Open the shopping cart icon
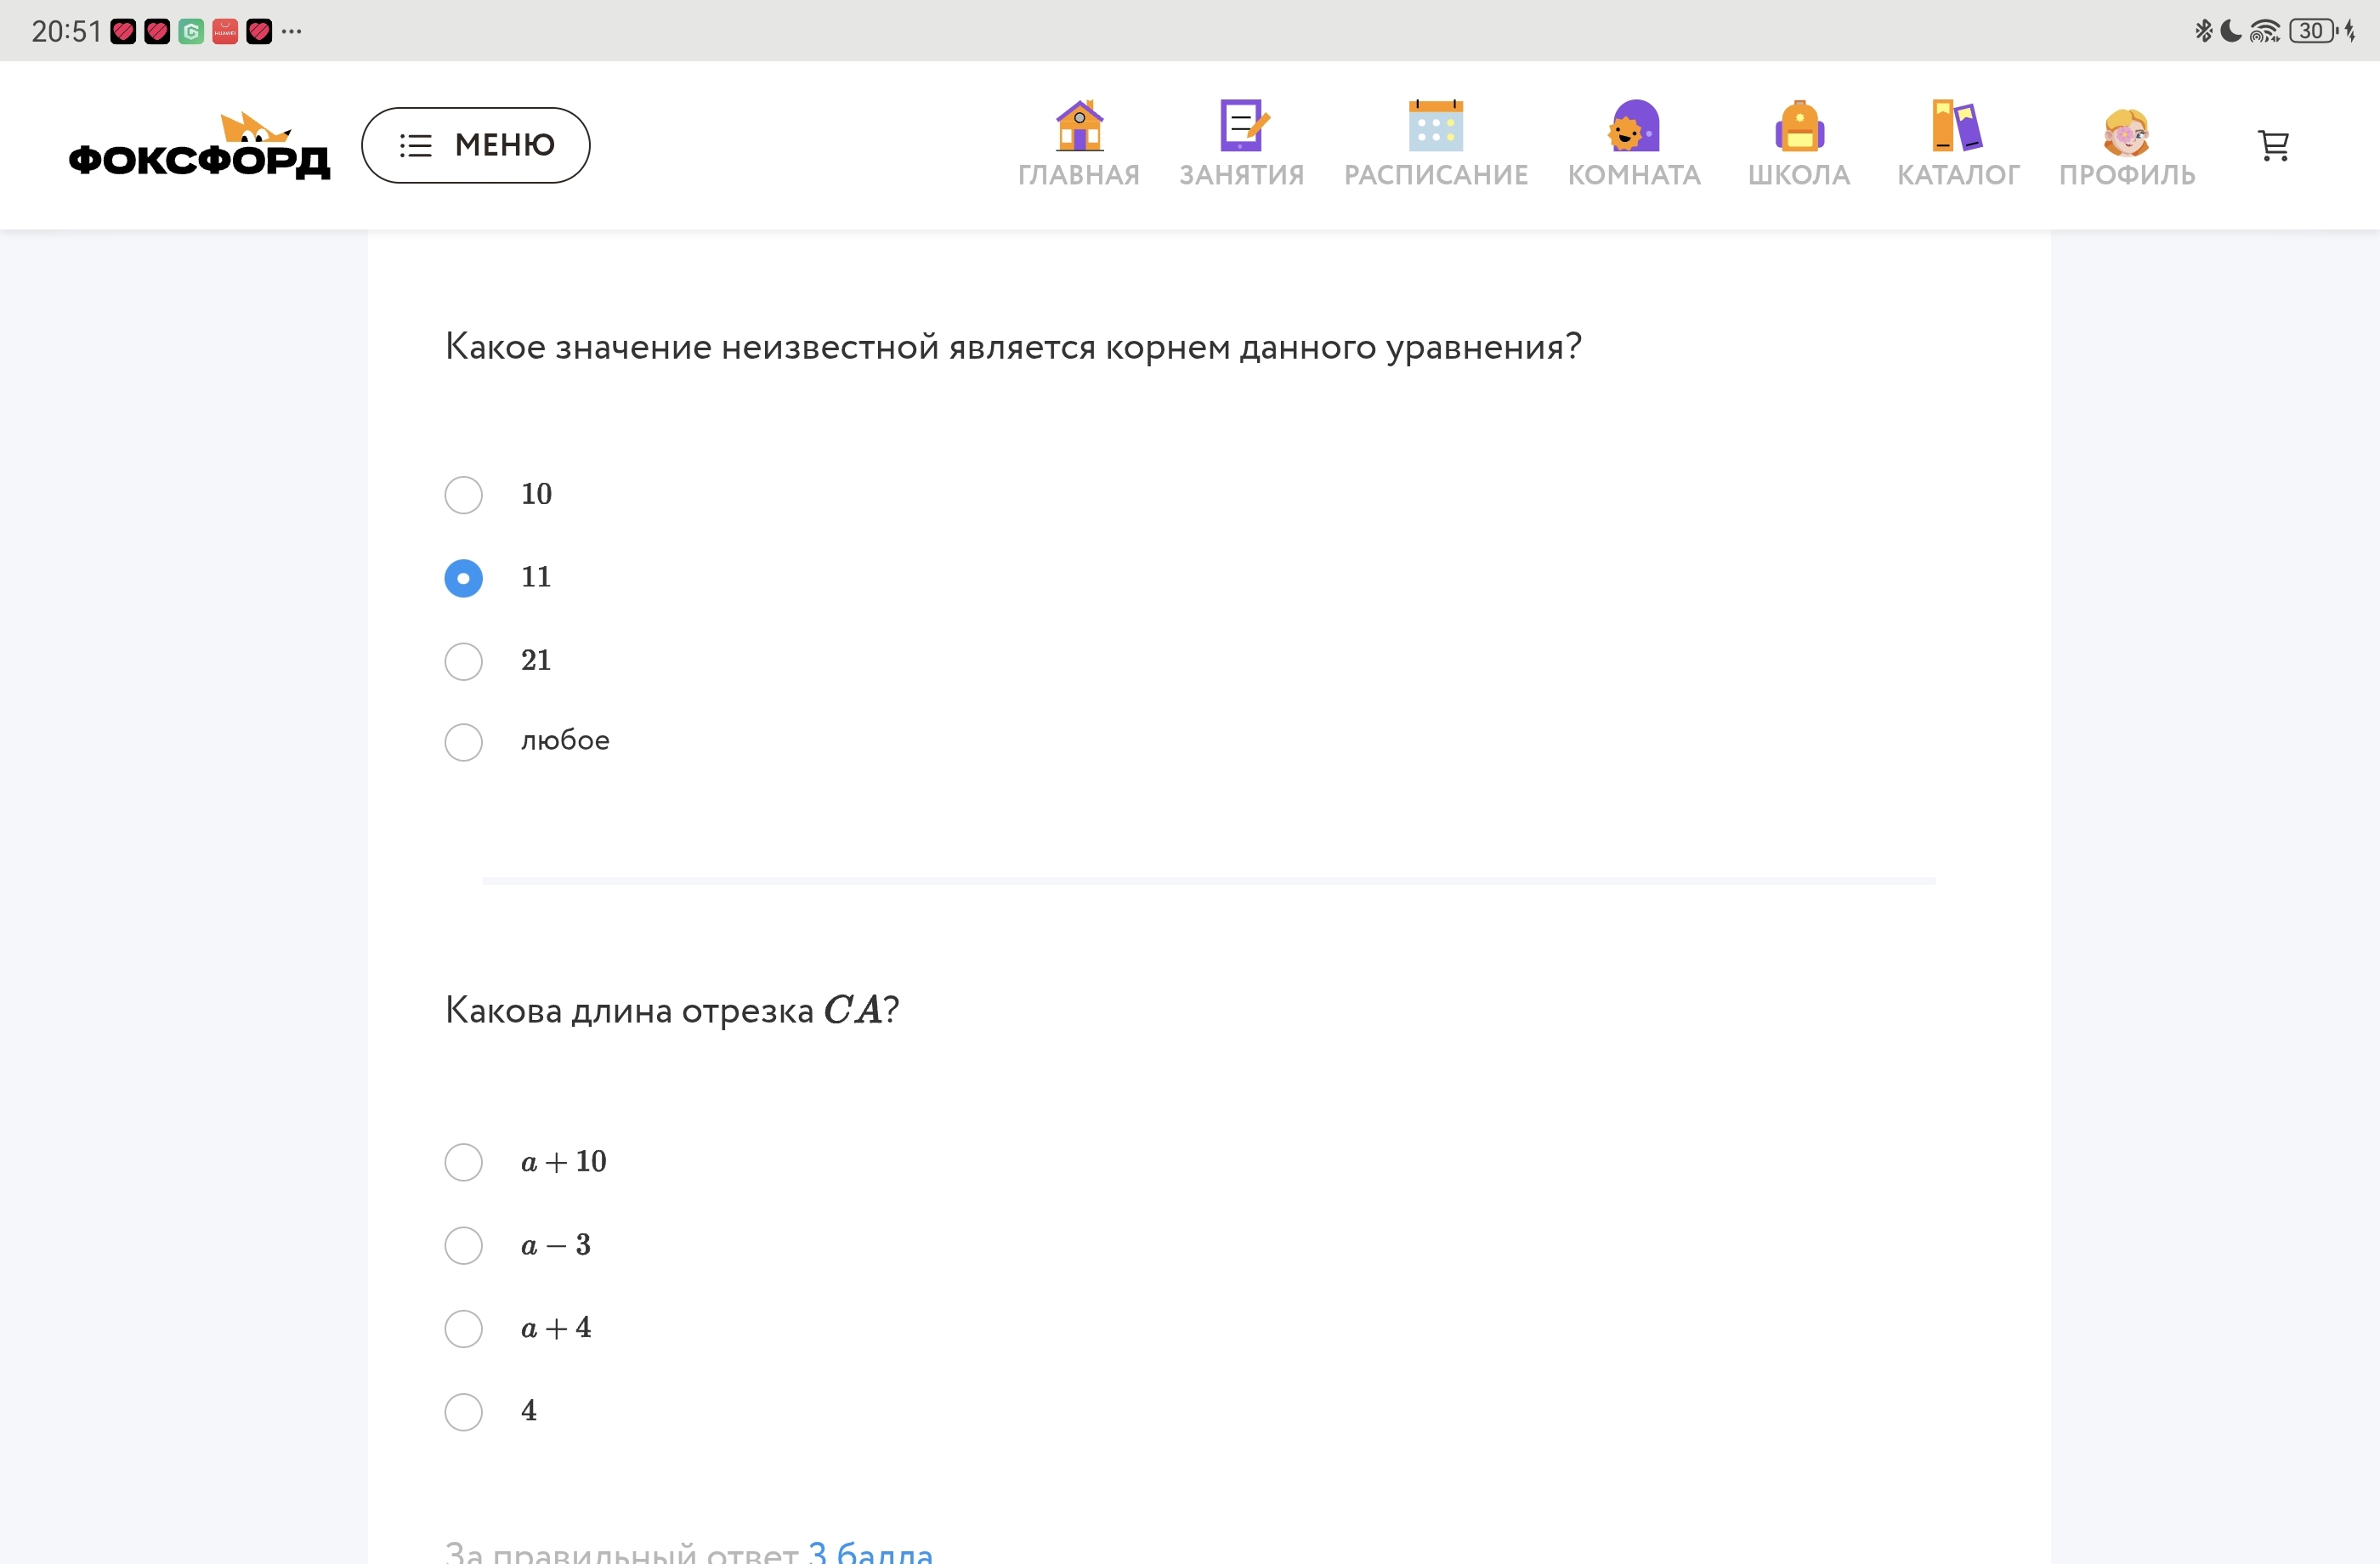This screenshot has width=2380, height=1564. [2274, 146]
